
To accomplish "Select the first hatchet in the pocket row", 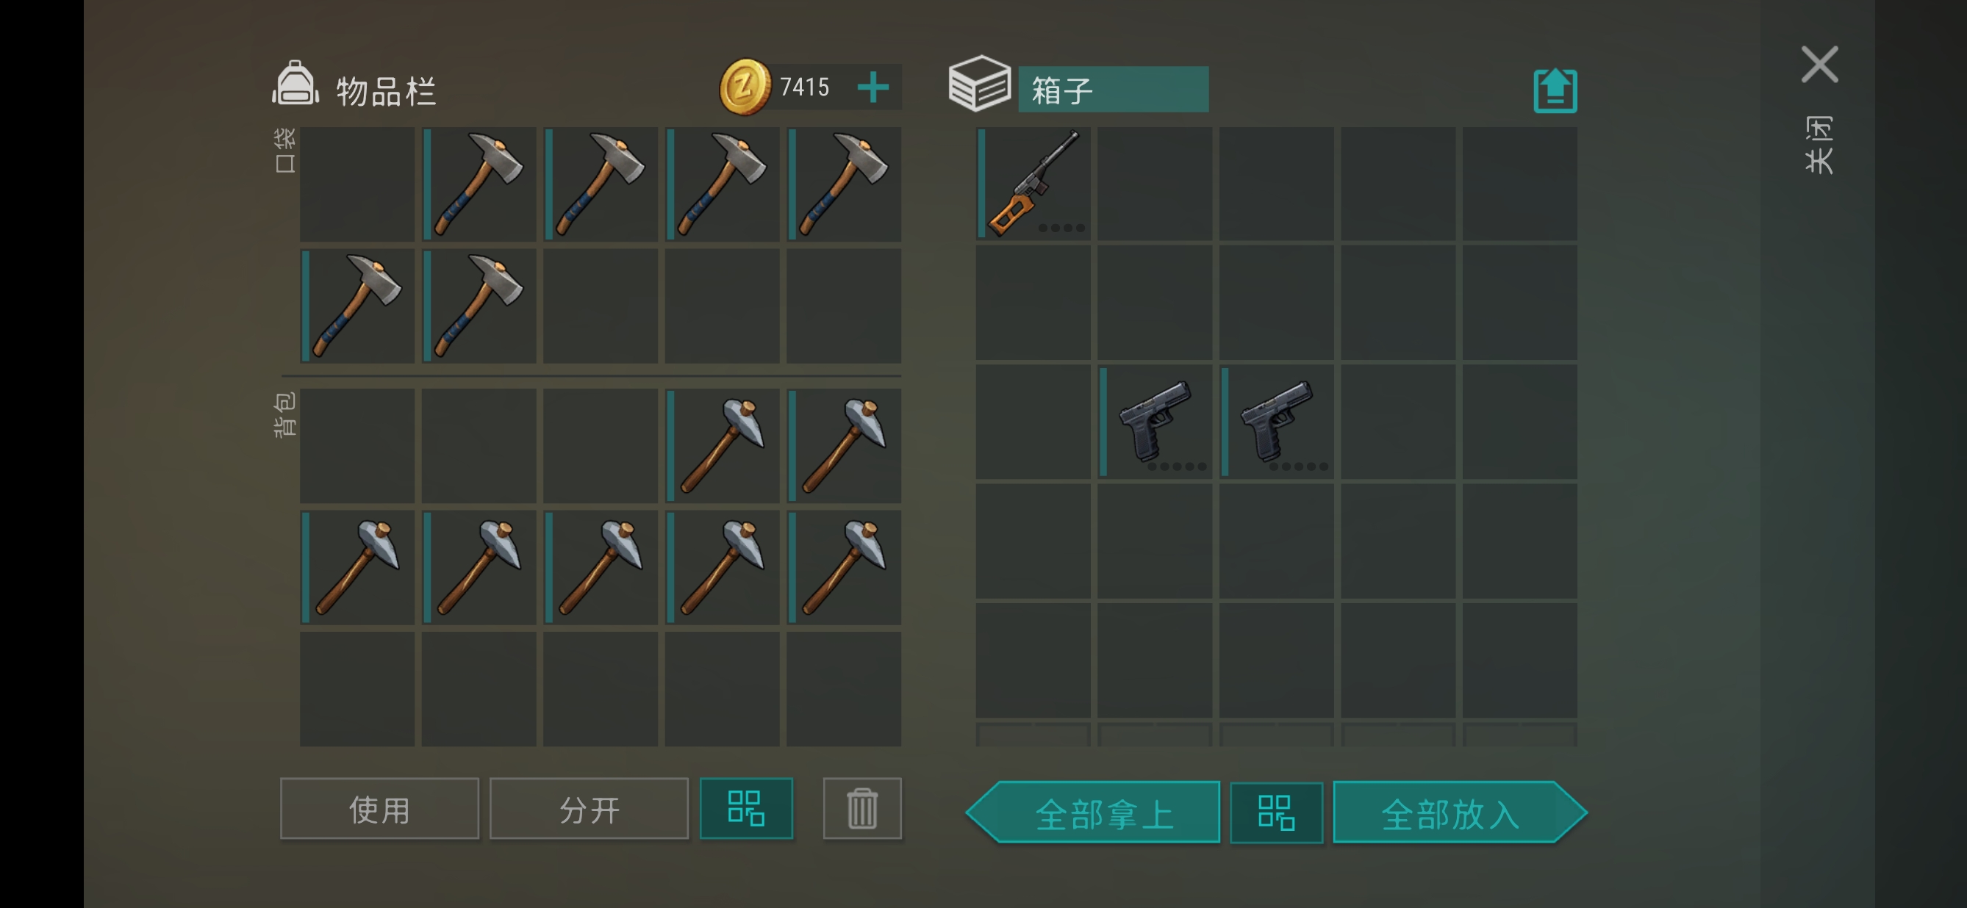I will pyautogui.click(x=479, y=184).
